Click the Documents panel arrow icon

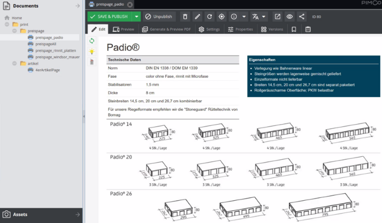coord(78,6)
